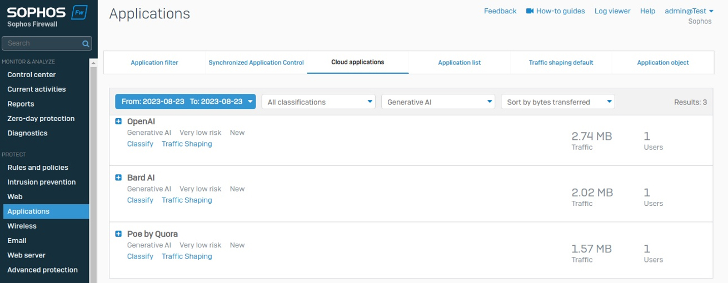Open the Log viewer link

pos(612,11)
